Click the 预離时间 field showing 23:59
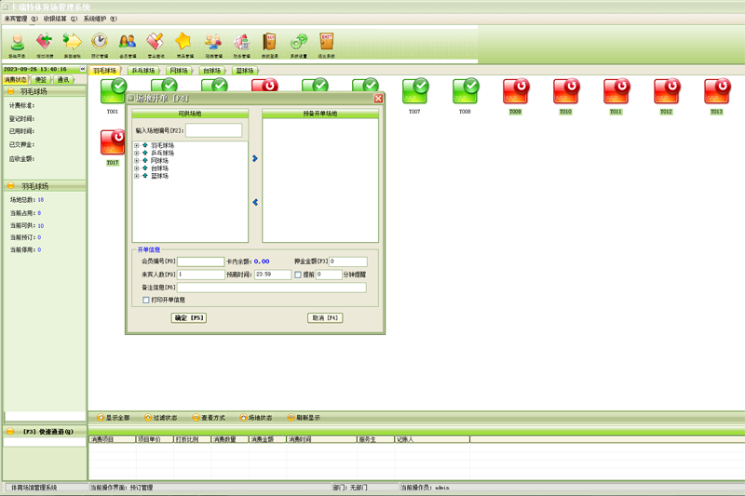Screen dimensions: 745x496 (273, 275)
